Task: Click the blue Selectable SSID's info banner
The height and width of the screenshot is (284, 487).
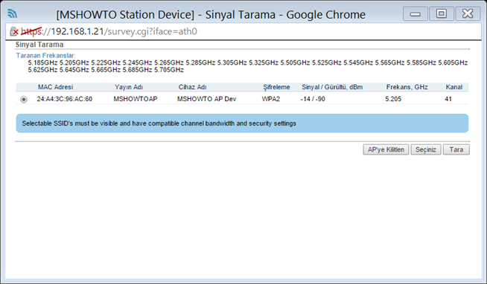Action: [242, 123]
